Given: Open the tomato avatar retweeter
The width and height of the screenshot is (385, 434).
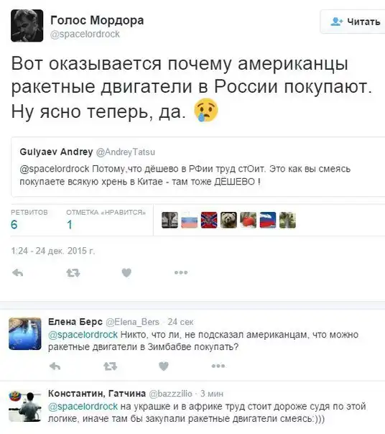Looking at the screenshot, I should click(x=249, y=220).
